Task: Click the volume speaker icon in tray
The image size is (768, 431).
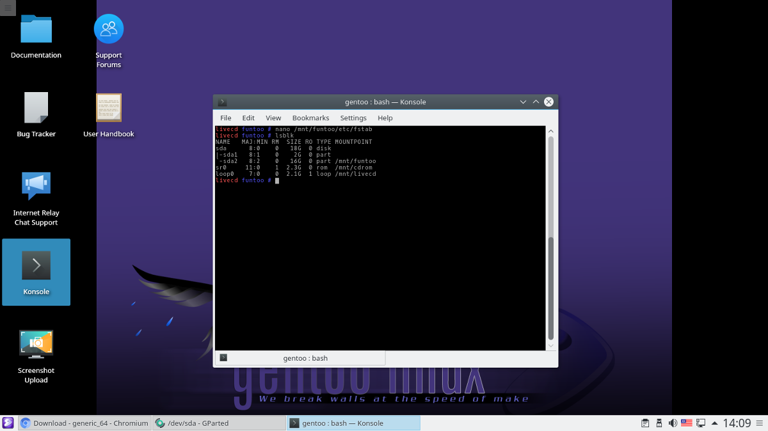Action: (x=673, y=423)
